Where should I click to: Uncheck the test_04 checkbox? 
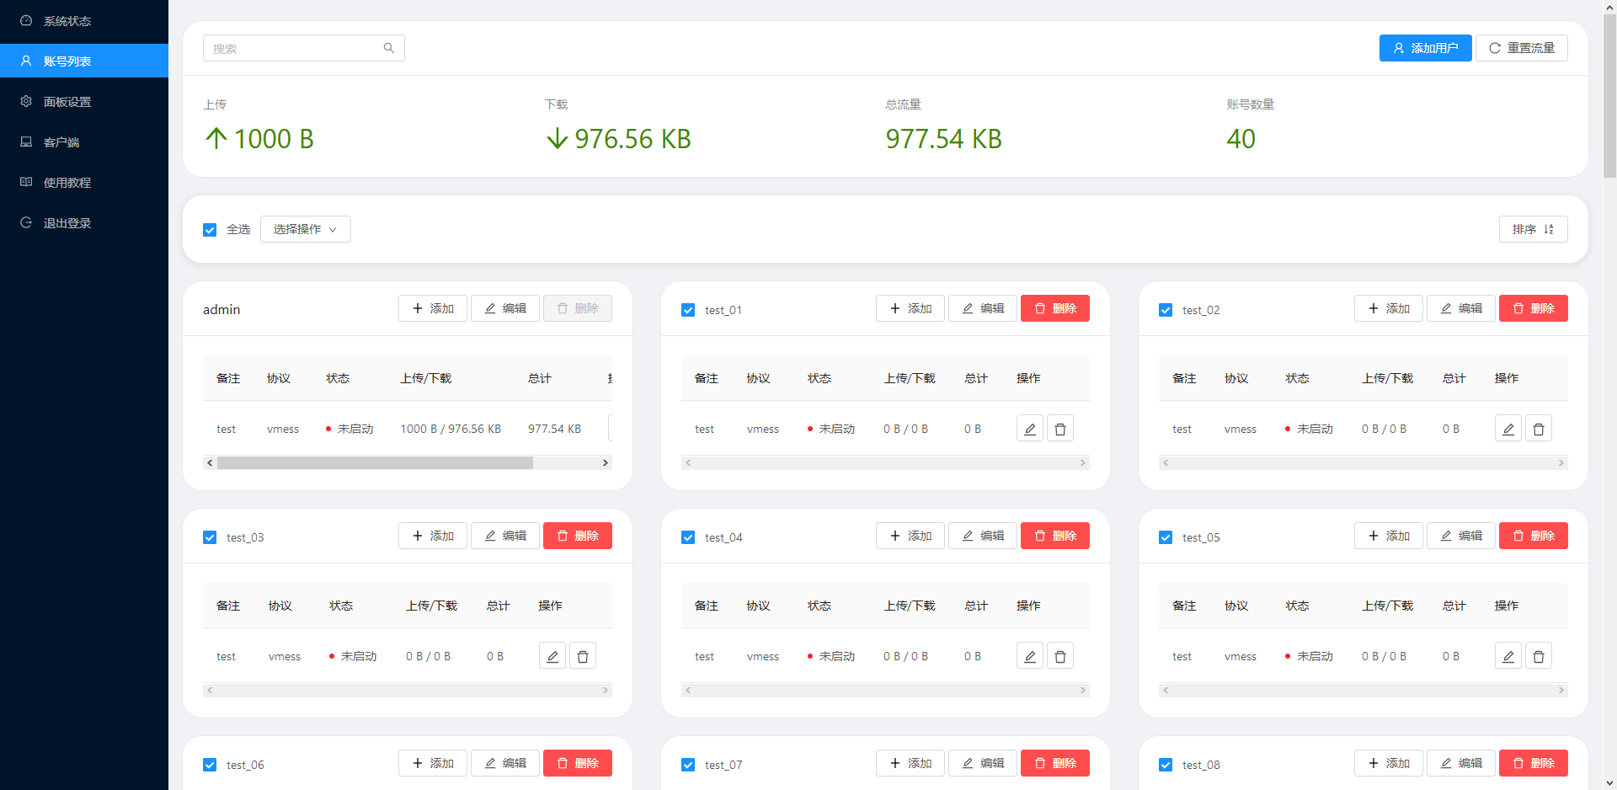pyautogui.click(x=688, y=537)
